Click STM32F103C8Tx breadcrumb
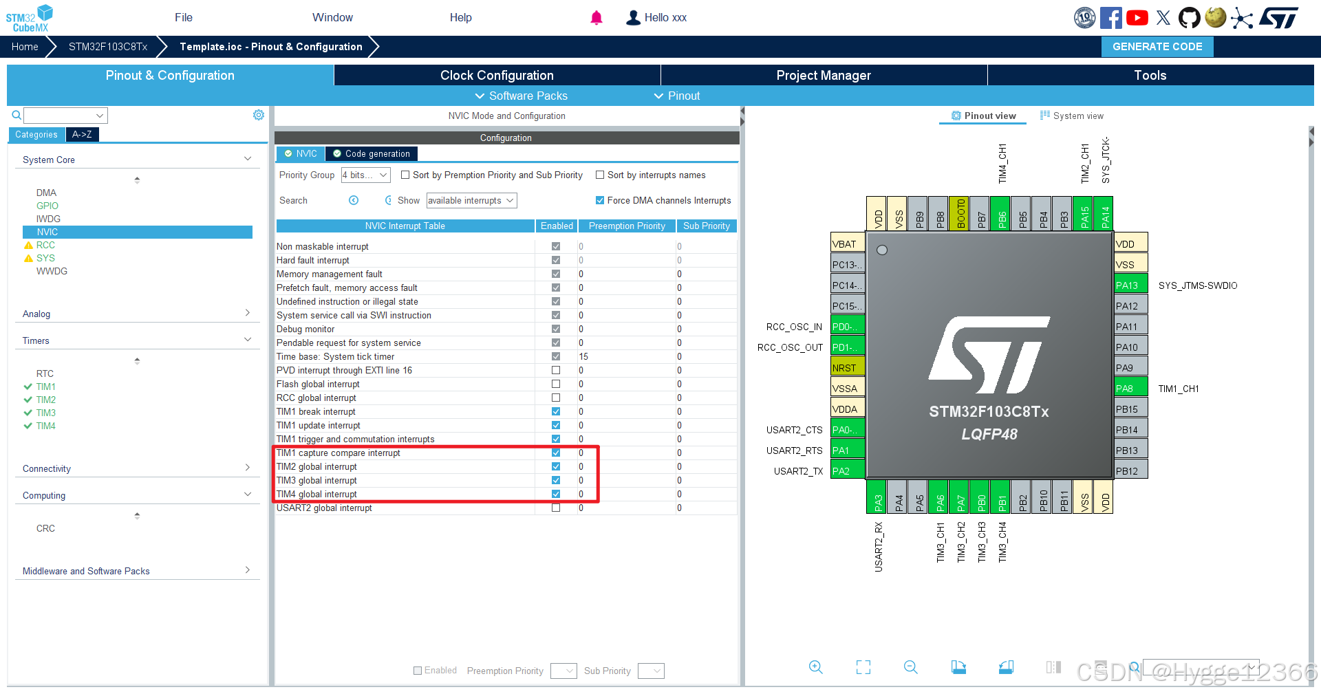This screenshot has height=694, width=1321. coord(108,47)
